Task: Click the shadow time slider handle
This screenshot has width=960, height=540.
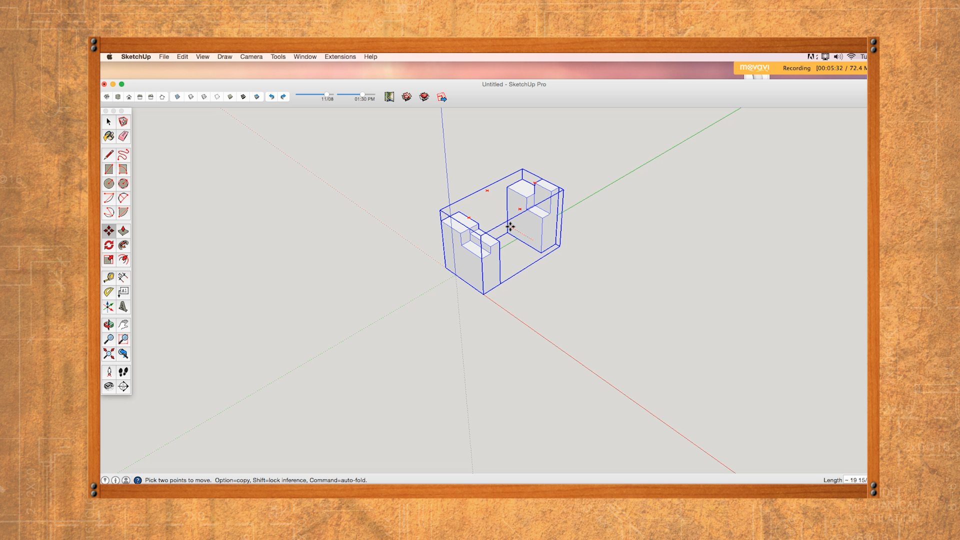Action: (363, 94)
